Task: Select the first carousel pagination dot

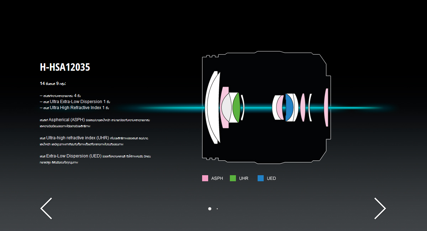Action: (210, 209)
